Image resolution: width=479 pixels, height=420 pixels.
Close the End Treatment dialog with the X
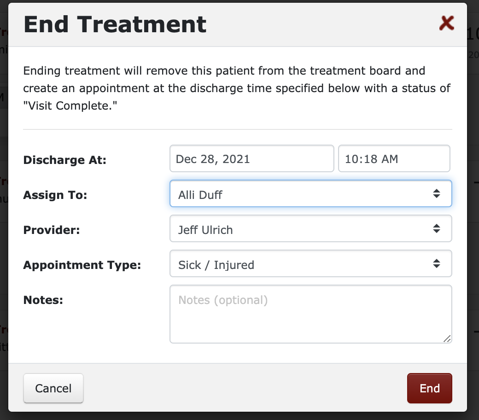coord(447,23)
